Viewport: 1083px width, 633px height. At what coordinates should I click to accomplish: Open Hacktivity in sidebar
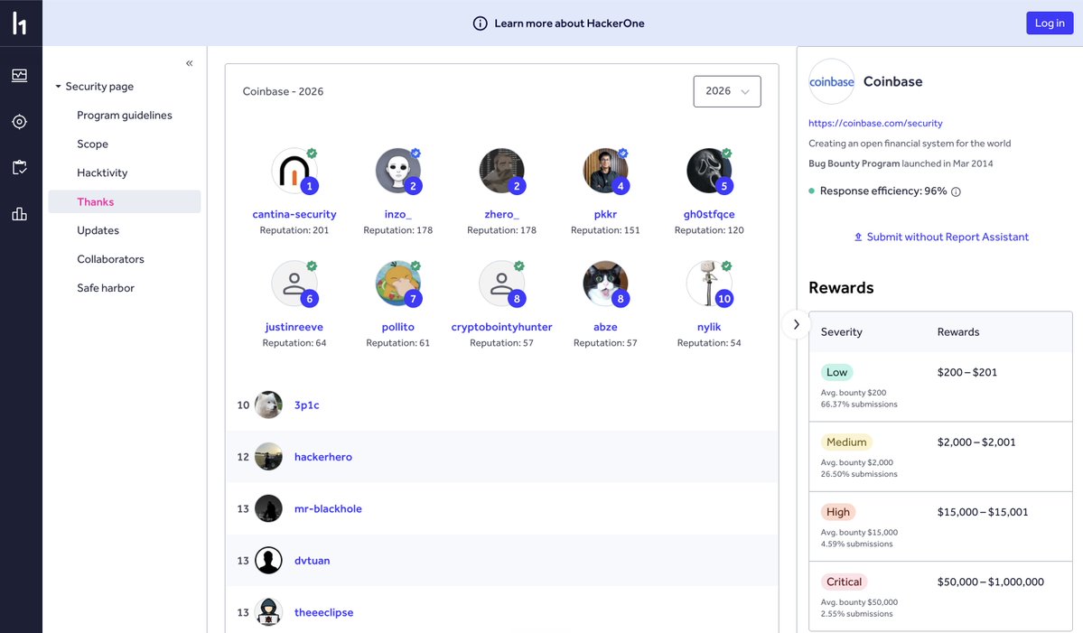(x=102, y=173)
